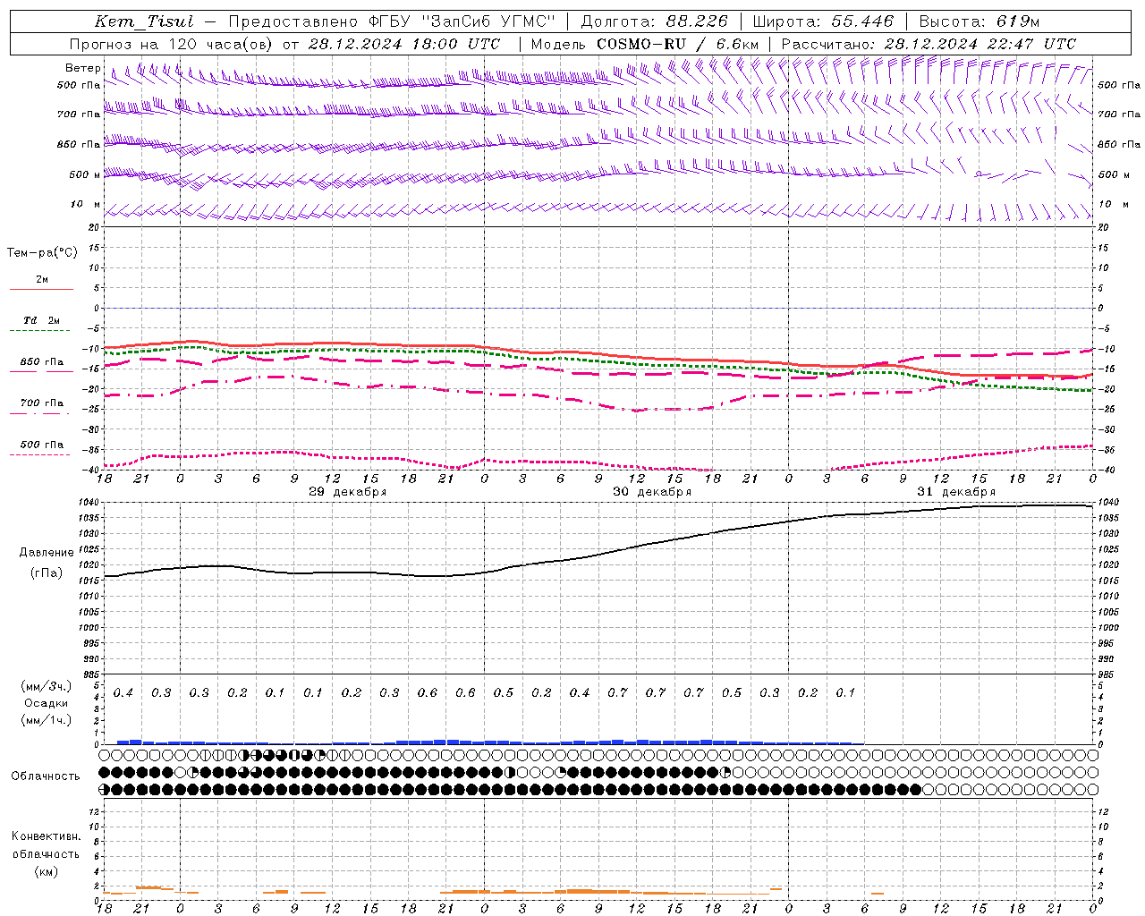The height and width of the screenshot is (916, 1145).
Task: Select the Прогноз на 120 часа(ов) text
Action: pyautogui.click(x=173, y=44)
